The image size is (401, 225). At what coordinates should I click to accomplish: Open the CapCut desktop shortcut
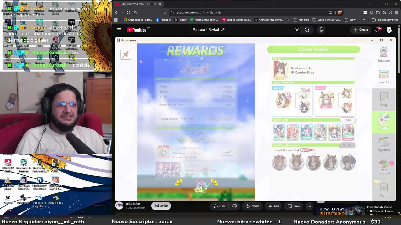tap(8, 200)
